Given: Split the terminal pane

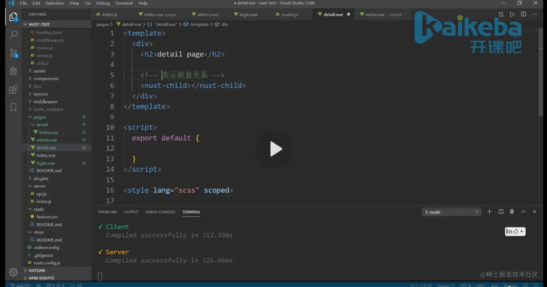Looking at the screenshot, I should [x=501, y=212].
